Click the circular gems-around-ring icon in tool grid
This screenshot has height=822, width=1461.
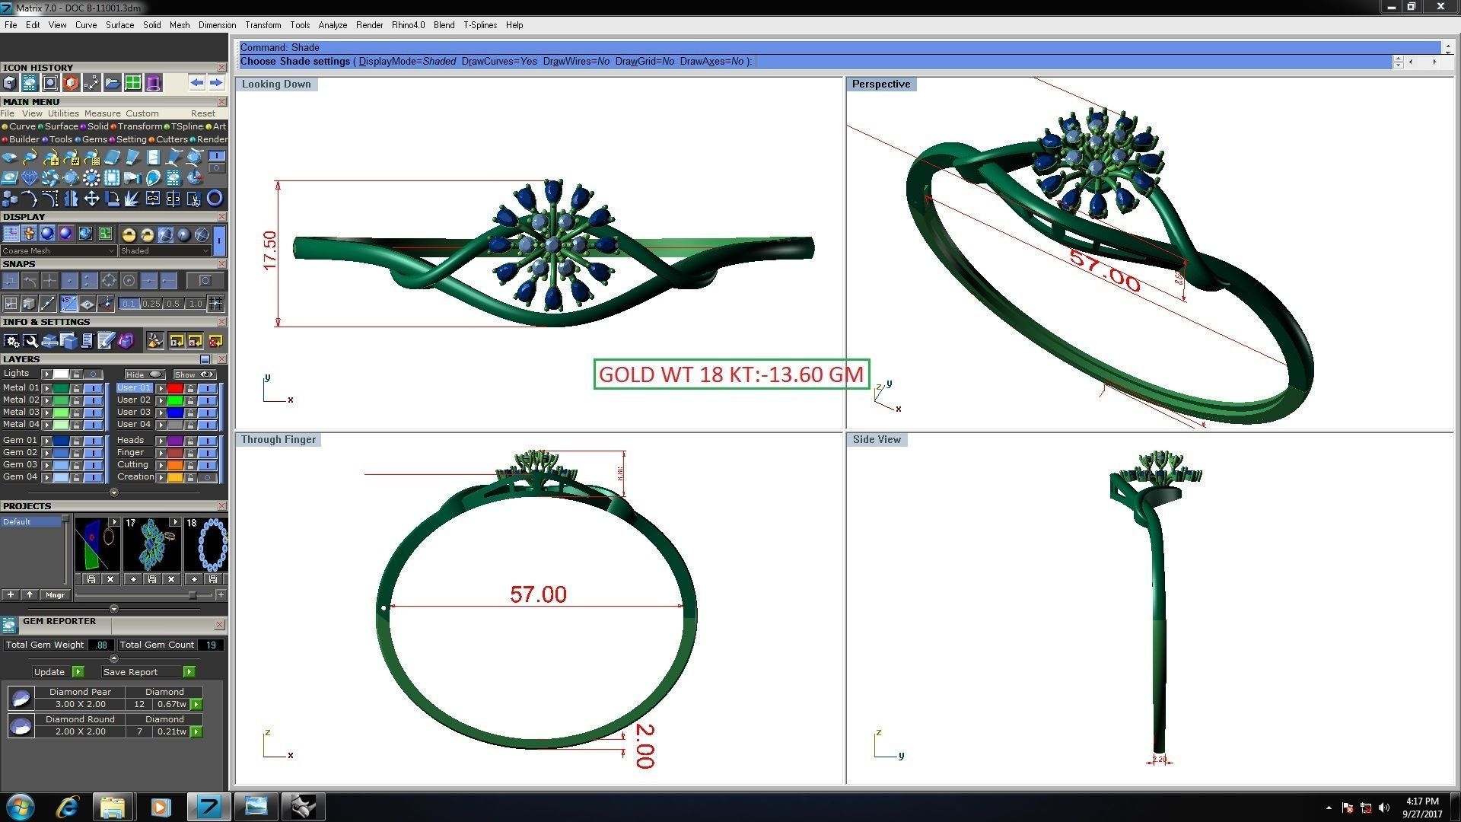tap(91, 178)
